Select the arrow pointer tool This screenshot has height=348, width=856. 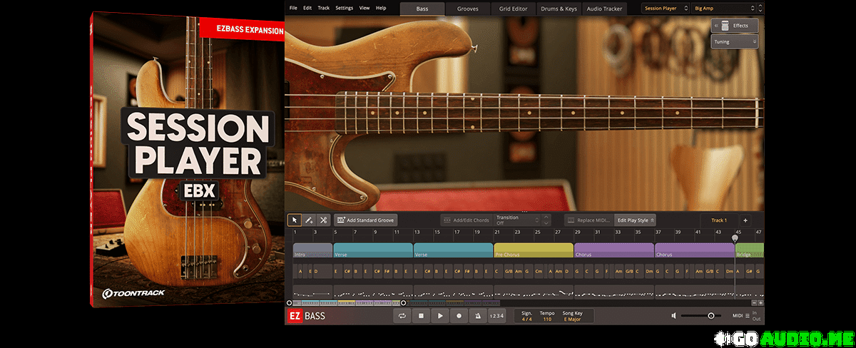[x=294, y=220]
